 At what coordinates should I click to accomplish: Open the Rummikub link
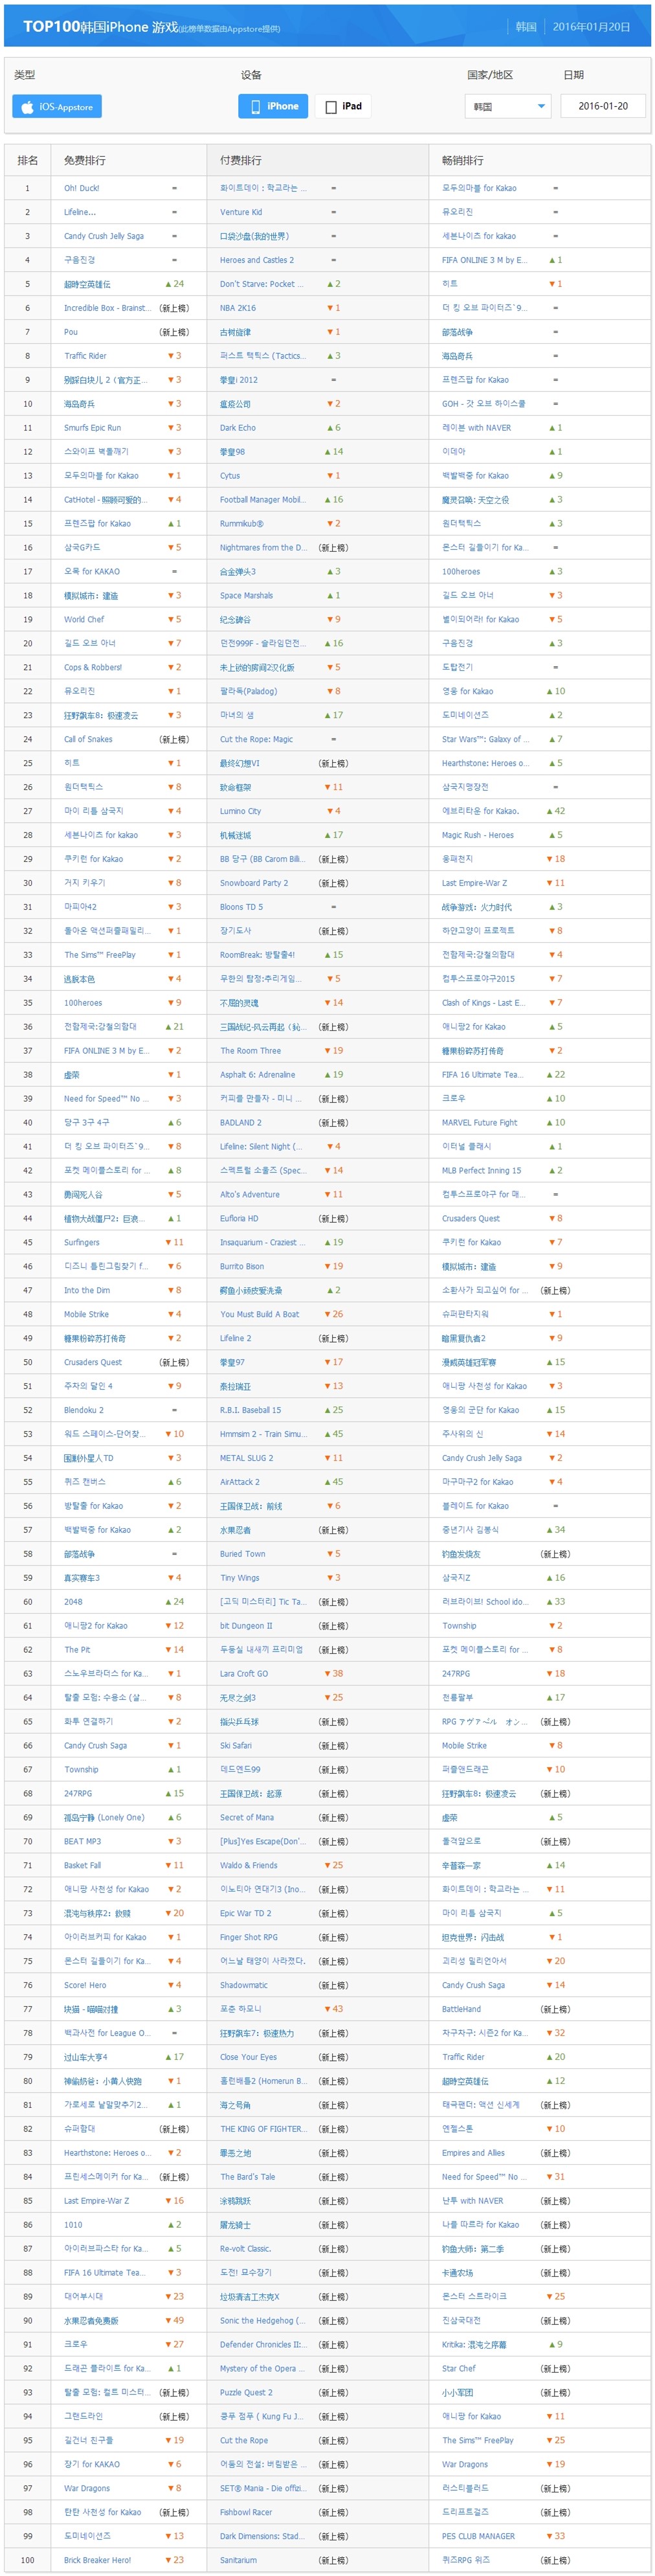coord(242,524)
